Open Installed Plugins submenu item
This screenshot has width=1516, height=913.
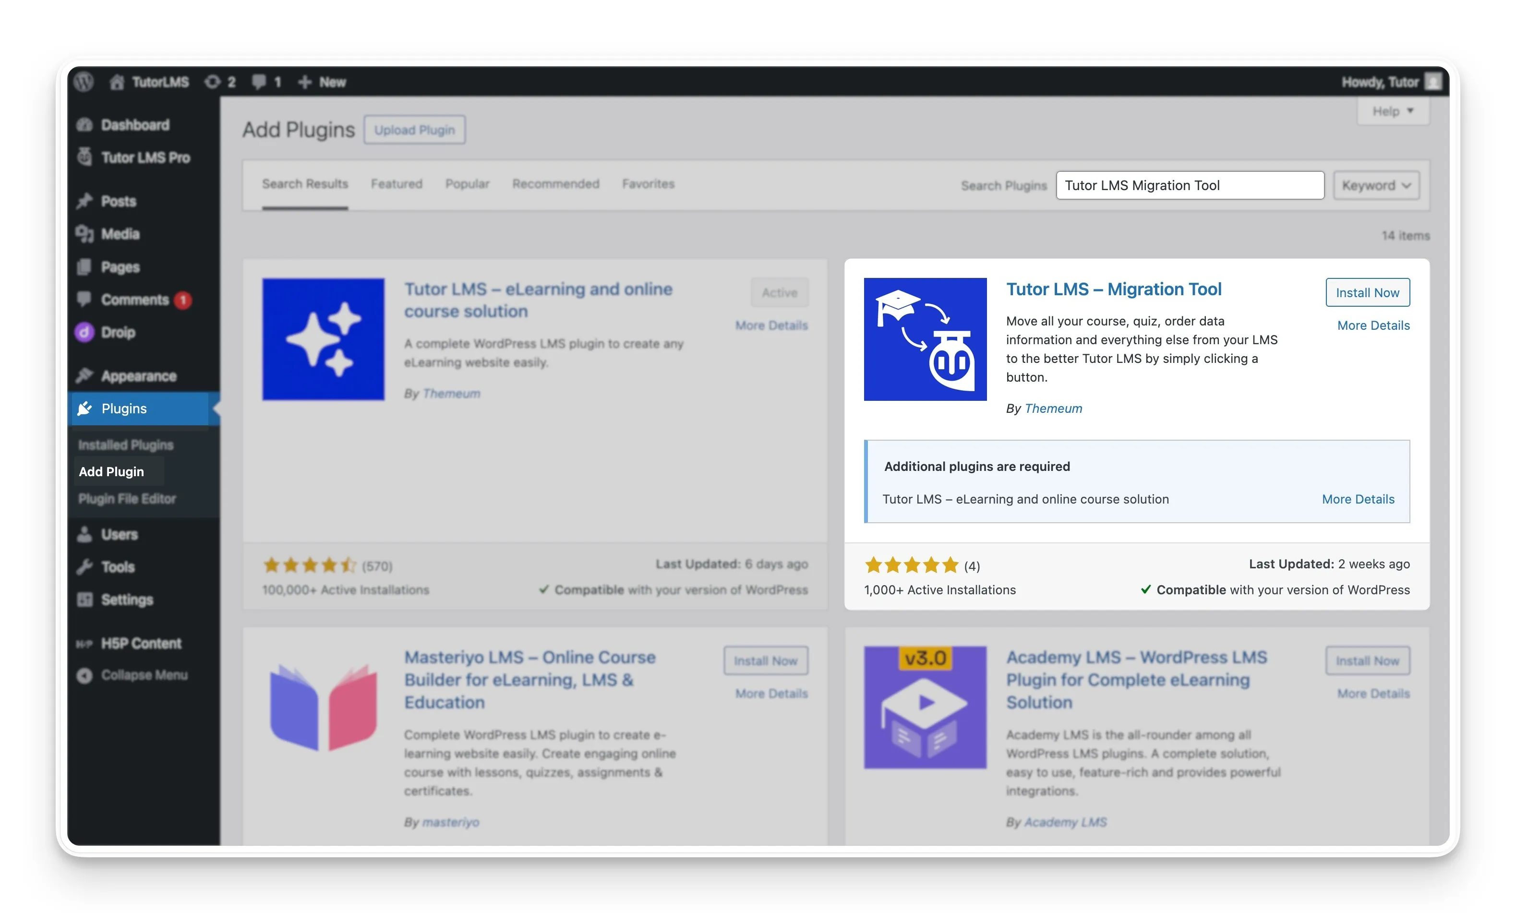pos(125,445)
